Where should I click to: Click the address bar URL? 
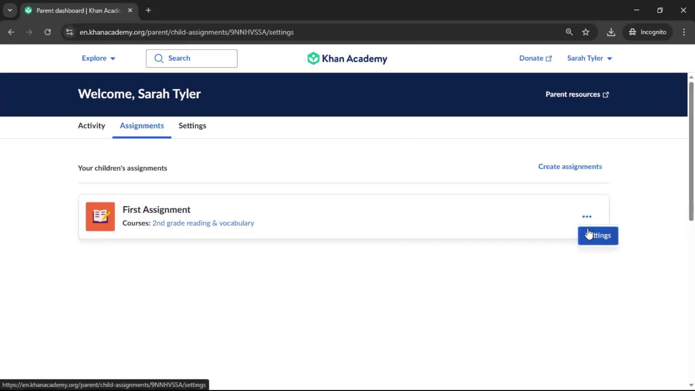tap(186, 32)
